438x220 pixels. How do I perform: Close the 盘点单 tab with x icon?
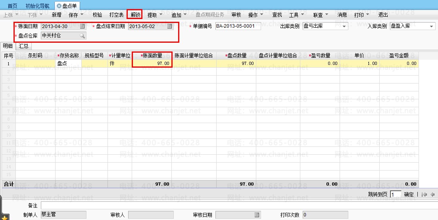click(59, 6)
